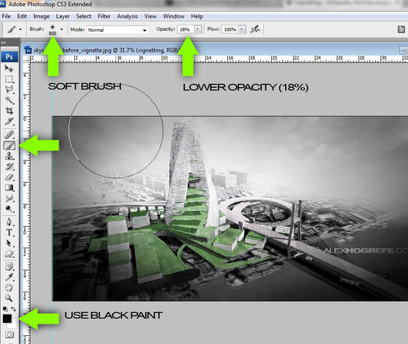
Task: Toggle the Airbrush option in the options bar
Action: click(x=255, y=29)
